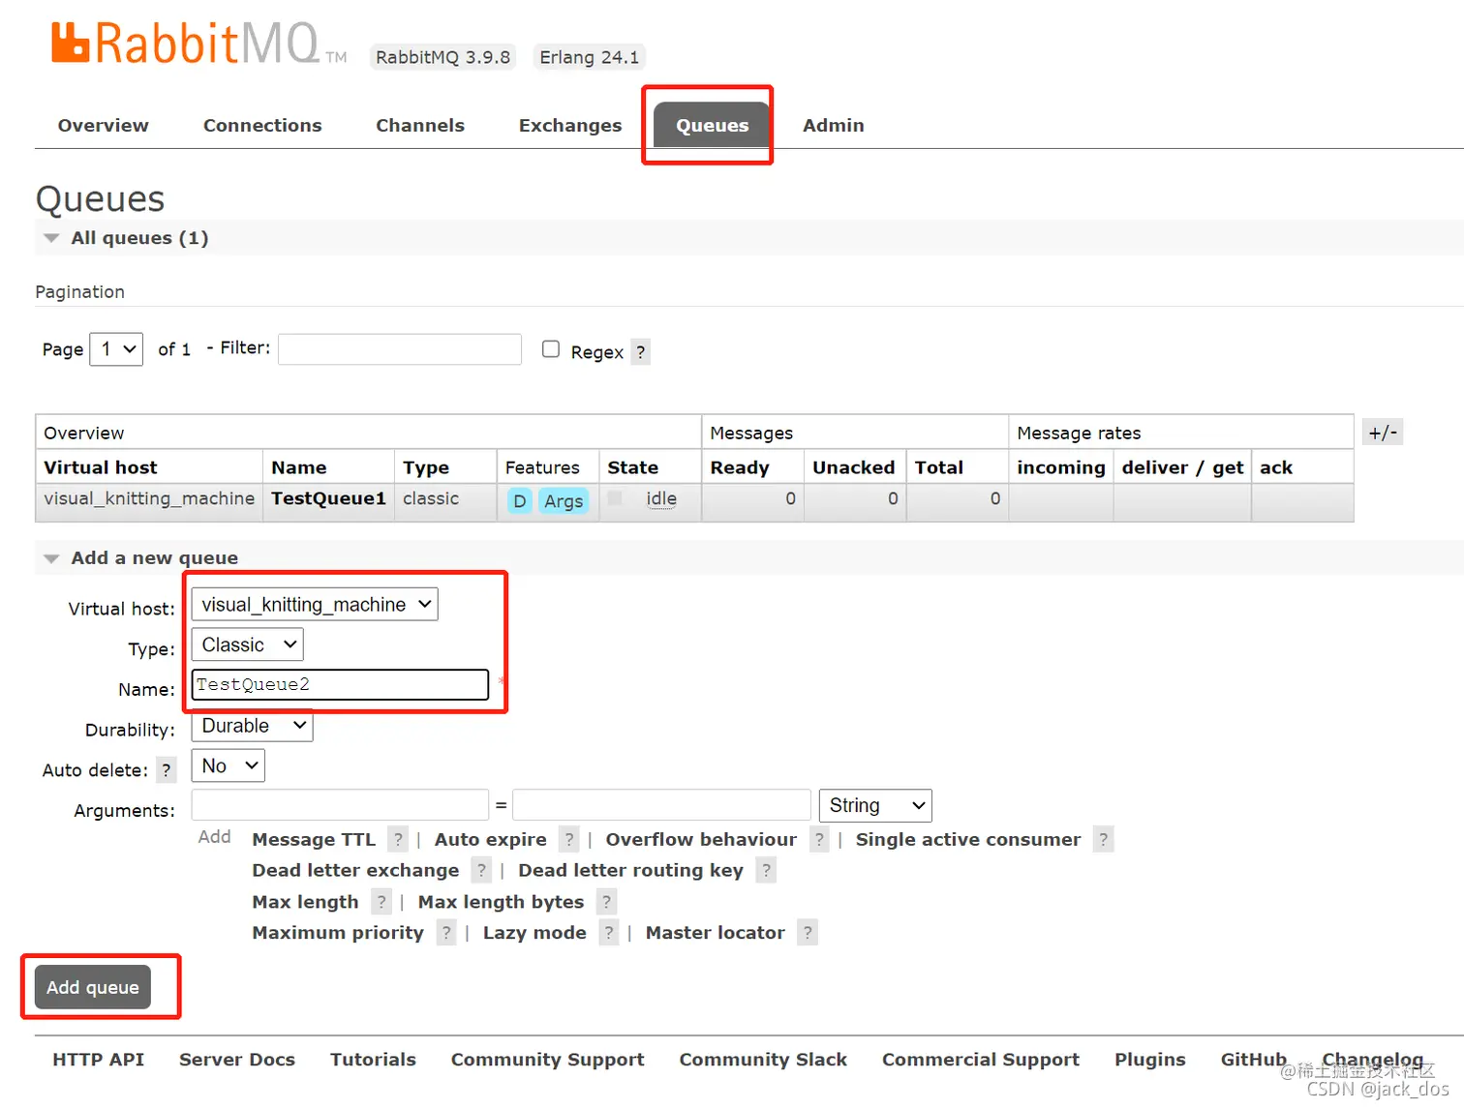This screenshot has width=1464, height=1109.
Task: Click the Args feature badge
Action: [564, 500]
